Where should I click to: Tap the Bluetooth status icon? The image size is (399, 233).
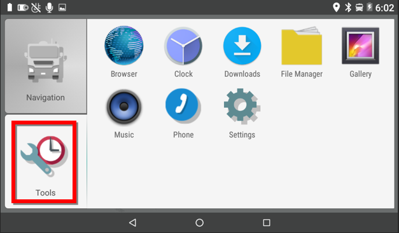[348, 8]
